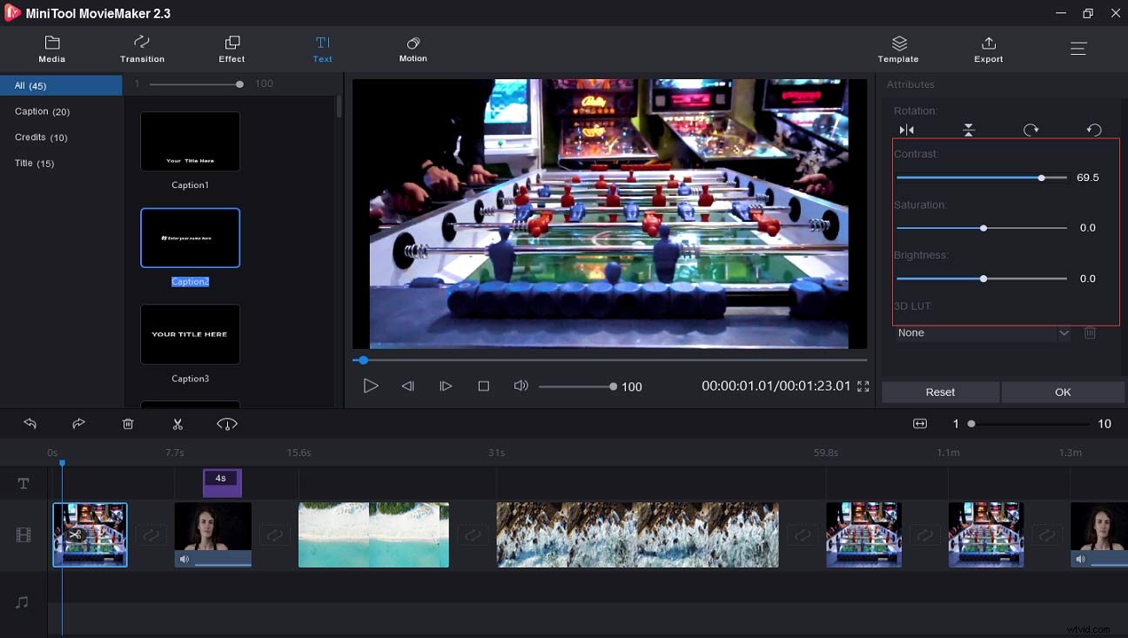Click the Reset button
This screenshot has width=1128, height=638.
point(940,392)
